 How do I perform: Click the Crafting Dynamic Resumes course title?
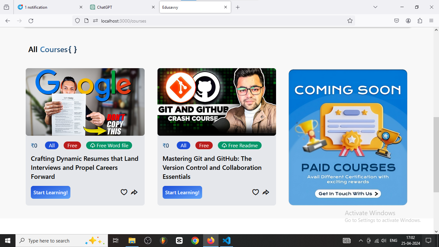[85, 168]
